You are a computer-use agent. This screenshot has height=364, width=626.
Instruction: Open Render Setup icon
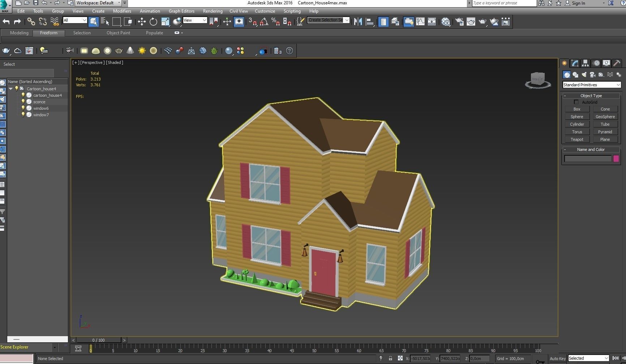tap(459, 22)
